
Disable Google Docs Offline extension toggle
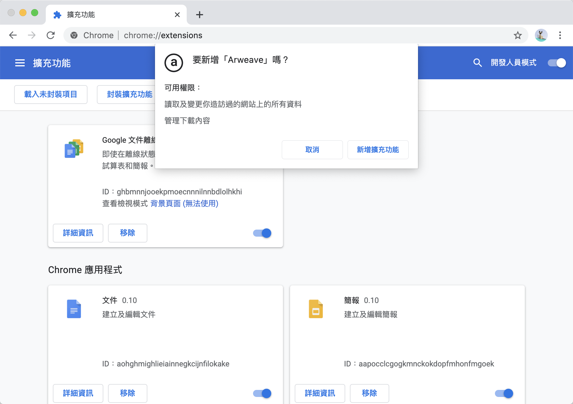(262, 233)
